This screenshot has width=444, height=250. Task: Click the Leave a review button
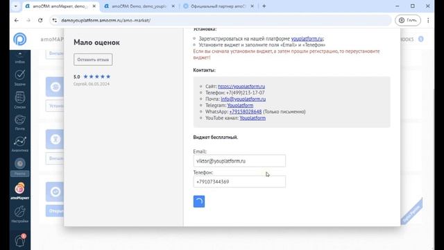pos(93,60)
